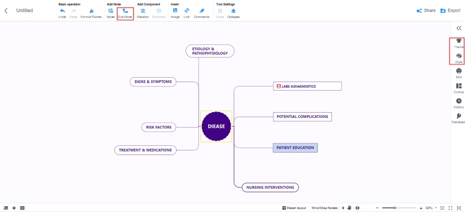Screen dimensions: 465x212
Task: Collapse the right sidebar with double chevron
Action: point(459,28)
